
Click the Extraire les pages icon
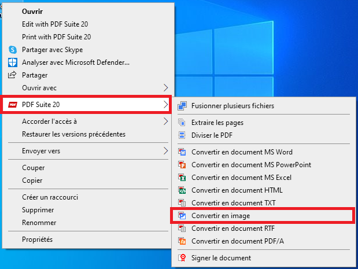coord(183,123)
